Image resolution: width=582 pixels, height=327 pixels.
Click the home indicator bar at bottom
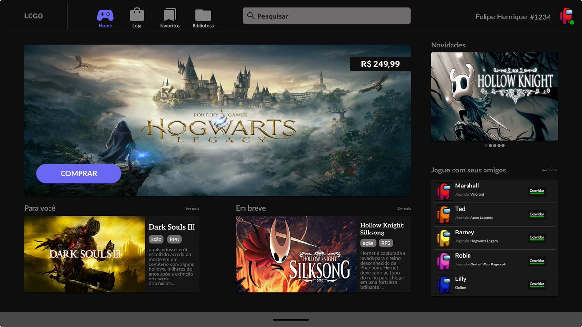[291, 320]
